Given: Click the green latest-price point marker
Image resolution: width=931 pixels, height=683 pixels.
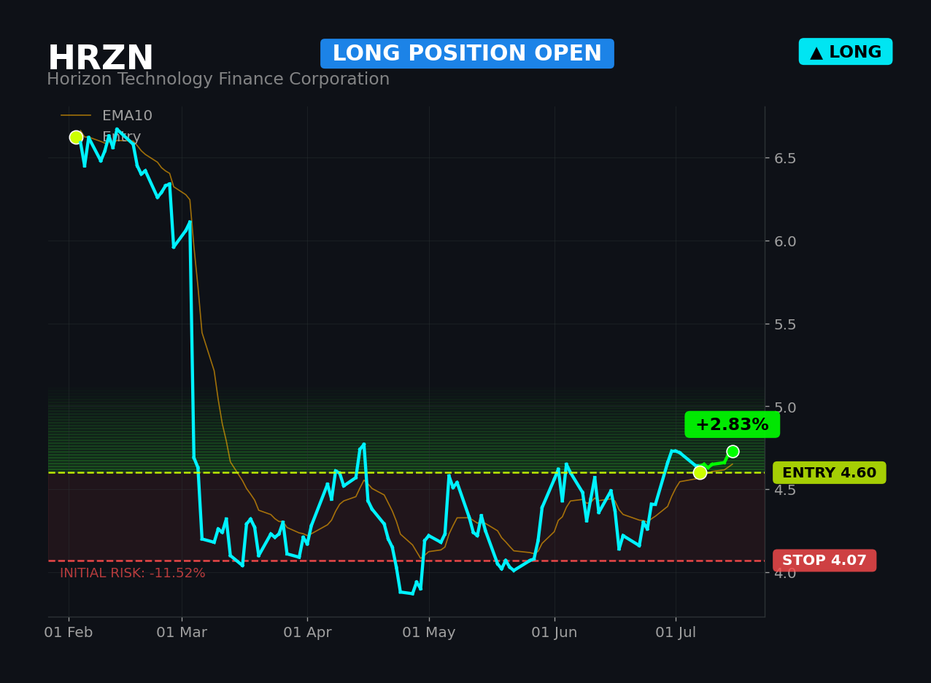Looking at the screenshot, I should pyautogui.click(x=733, y=451).
